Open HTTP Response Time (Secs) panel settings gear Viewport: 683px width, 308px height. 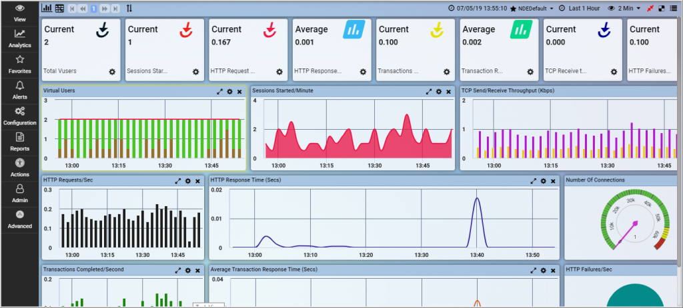544,181
